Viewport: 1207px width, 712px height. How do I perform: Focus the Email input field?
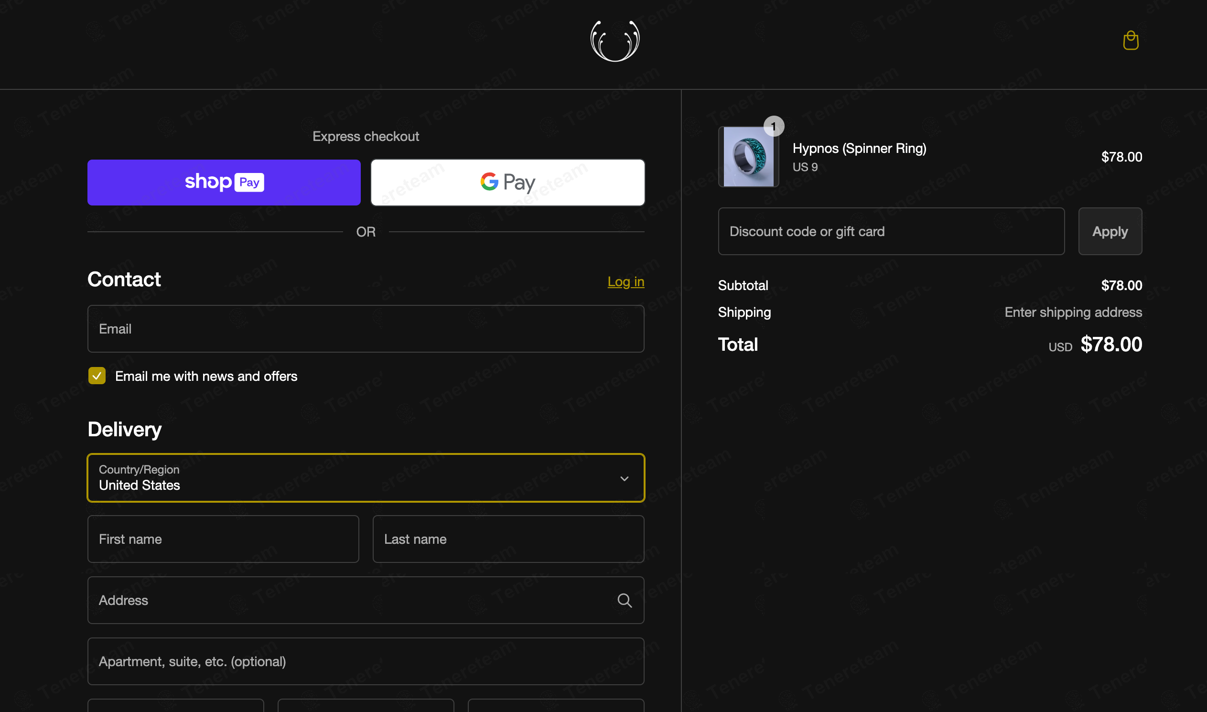coord(366,329)
